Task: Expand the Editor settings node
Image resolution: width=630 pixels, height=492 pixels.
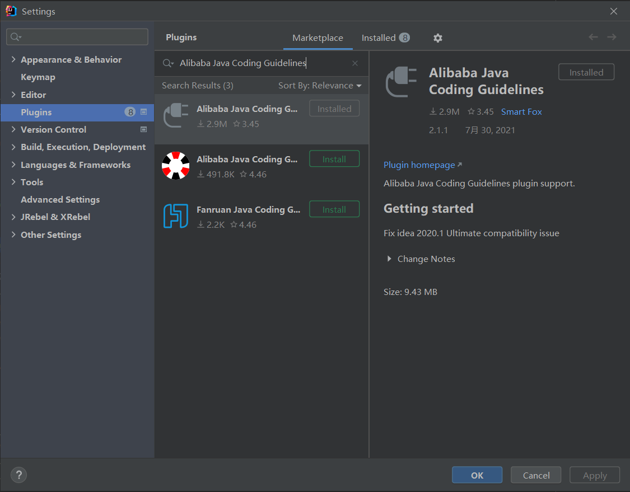Action: point(13,95)
